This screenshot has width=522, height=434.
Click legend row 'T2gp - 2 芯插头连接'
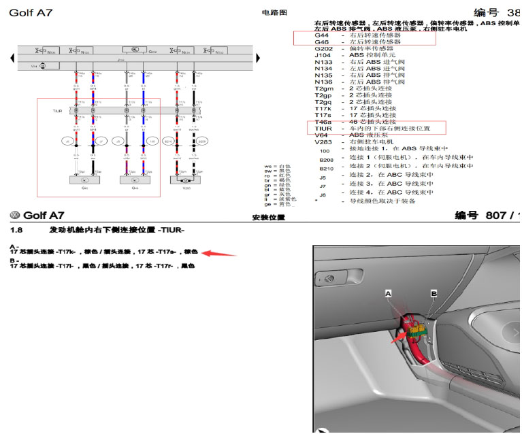(353, 95)
